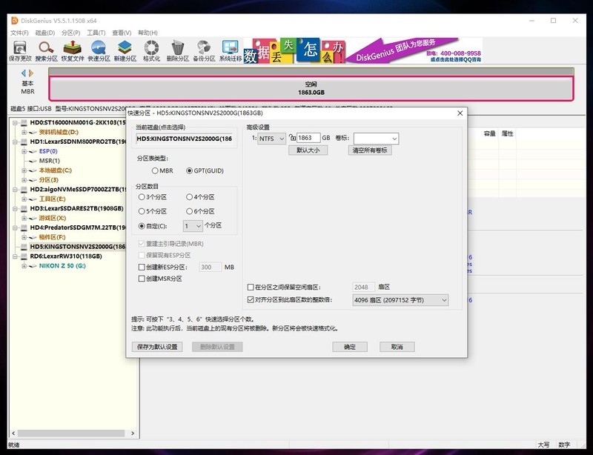Open the 备份分区 (Backup Partition) tool
This screenshot has height=455, width=593.
click(x=204, y=50)
